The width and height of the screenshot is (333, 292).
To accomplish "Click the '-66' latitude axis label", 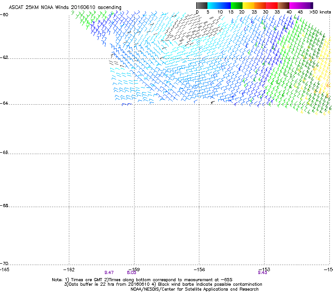I will tap(4, 152).
